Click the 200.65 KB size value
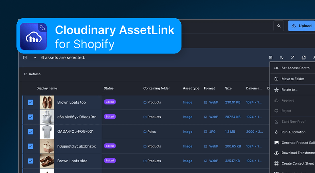 coord(233,146)
